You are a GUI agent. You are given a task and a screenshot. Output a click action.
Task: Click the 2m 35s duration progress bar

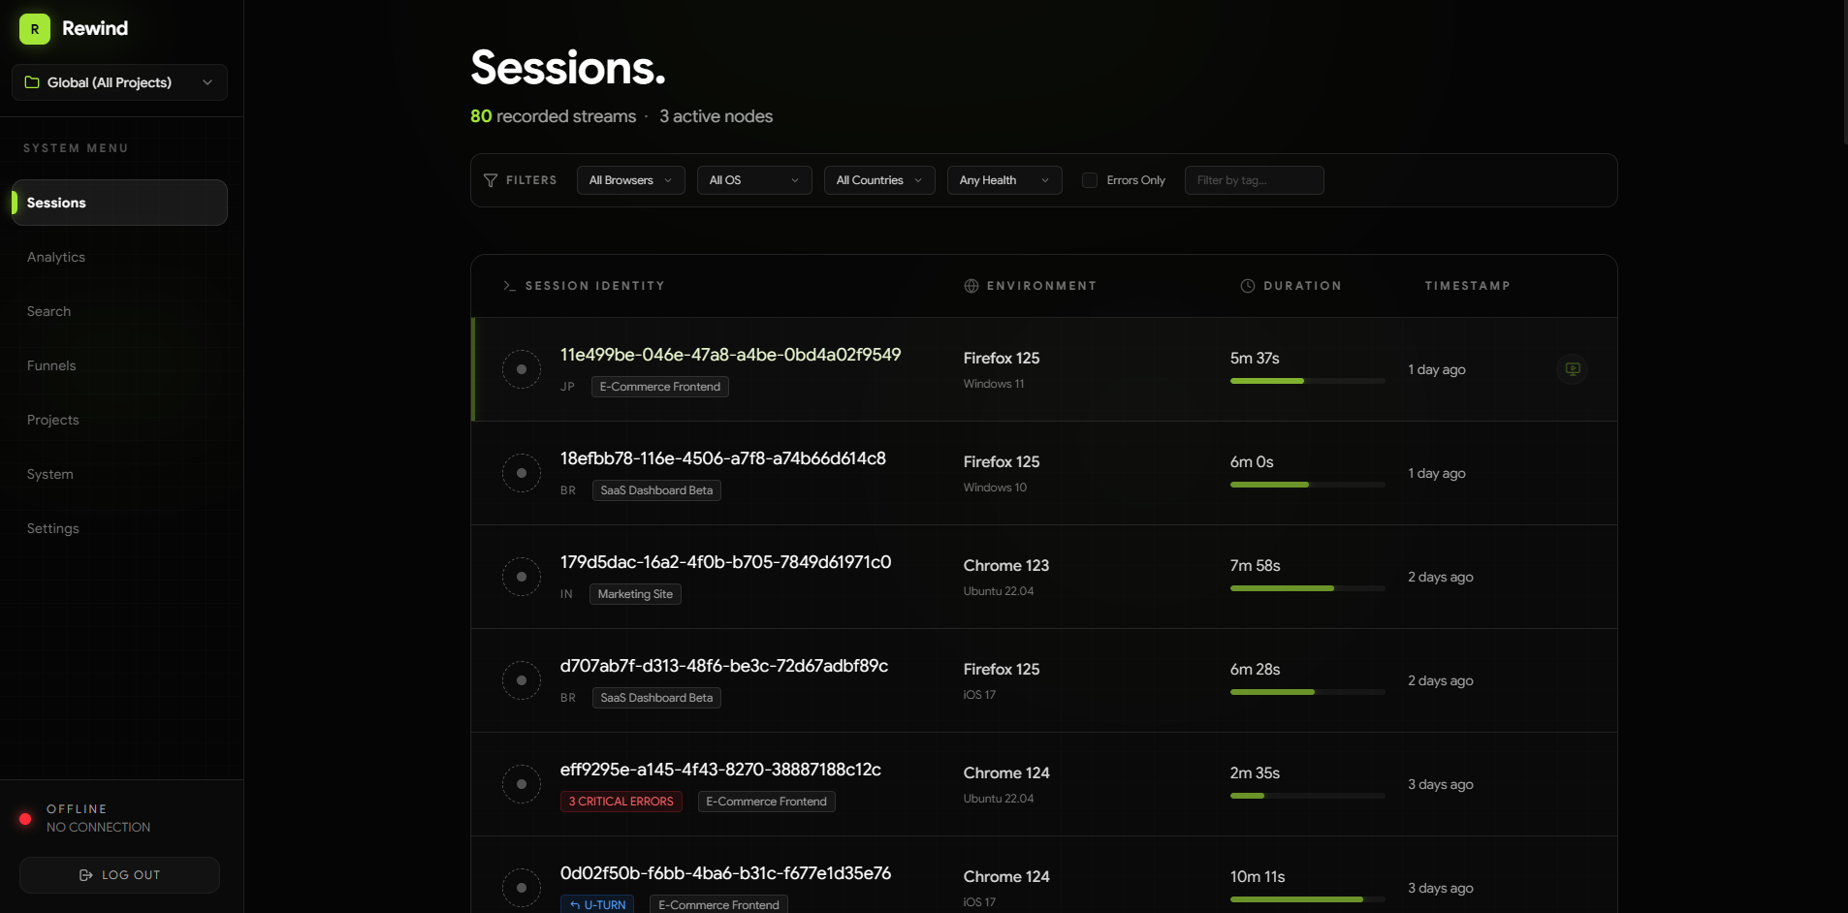1307,796
